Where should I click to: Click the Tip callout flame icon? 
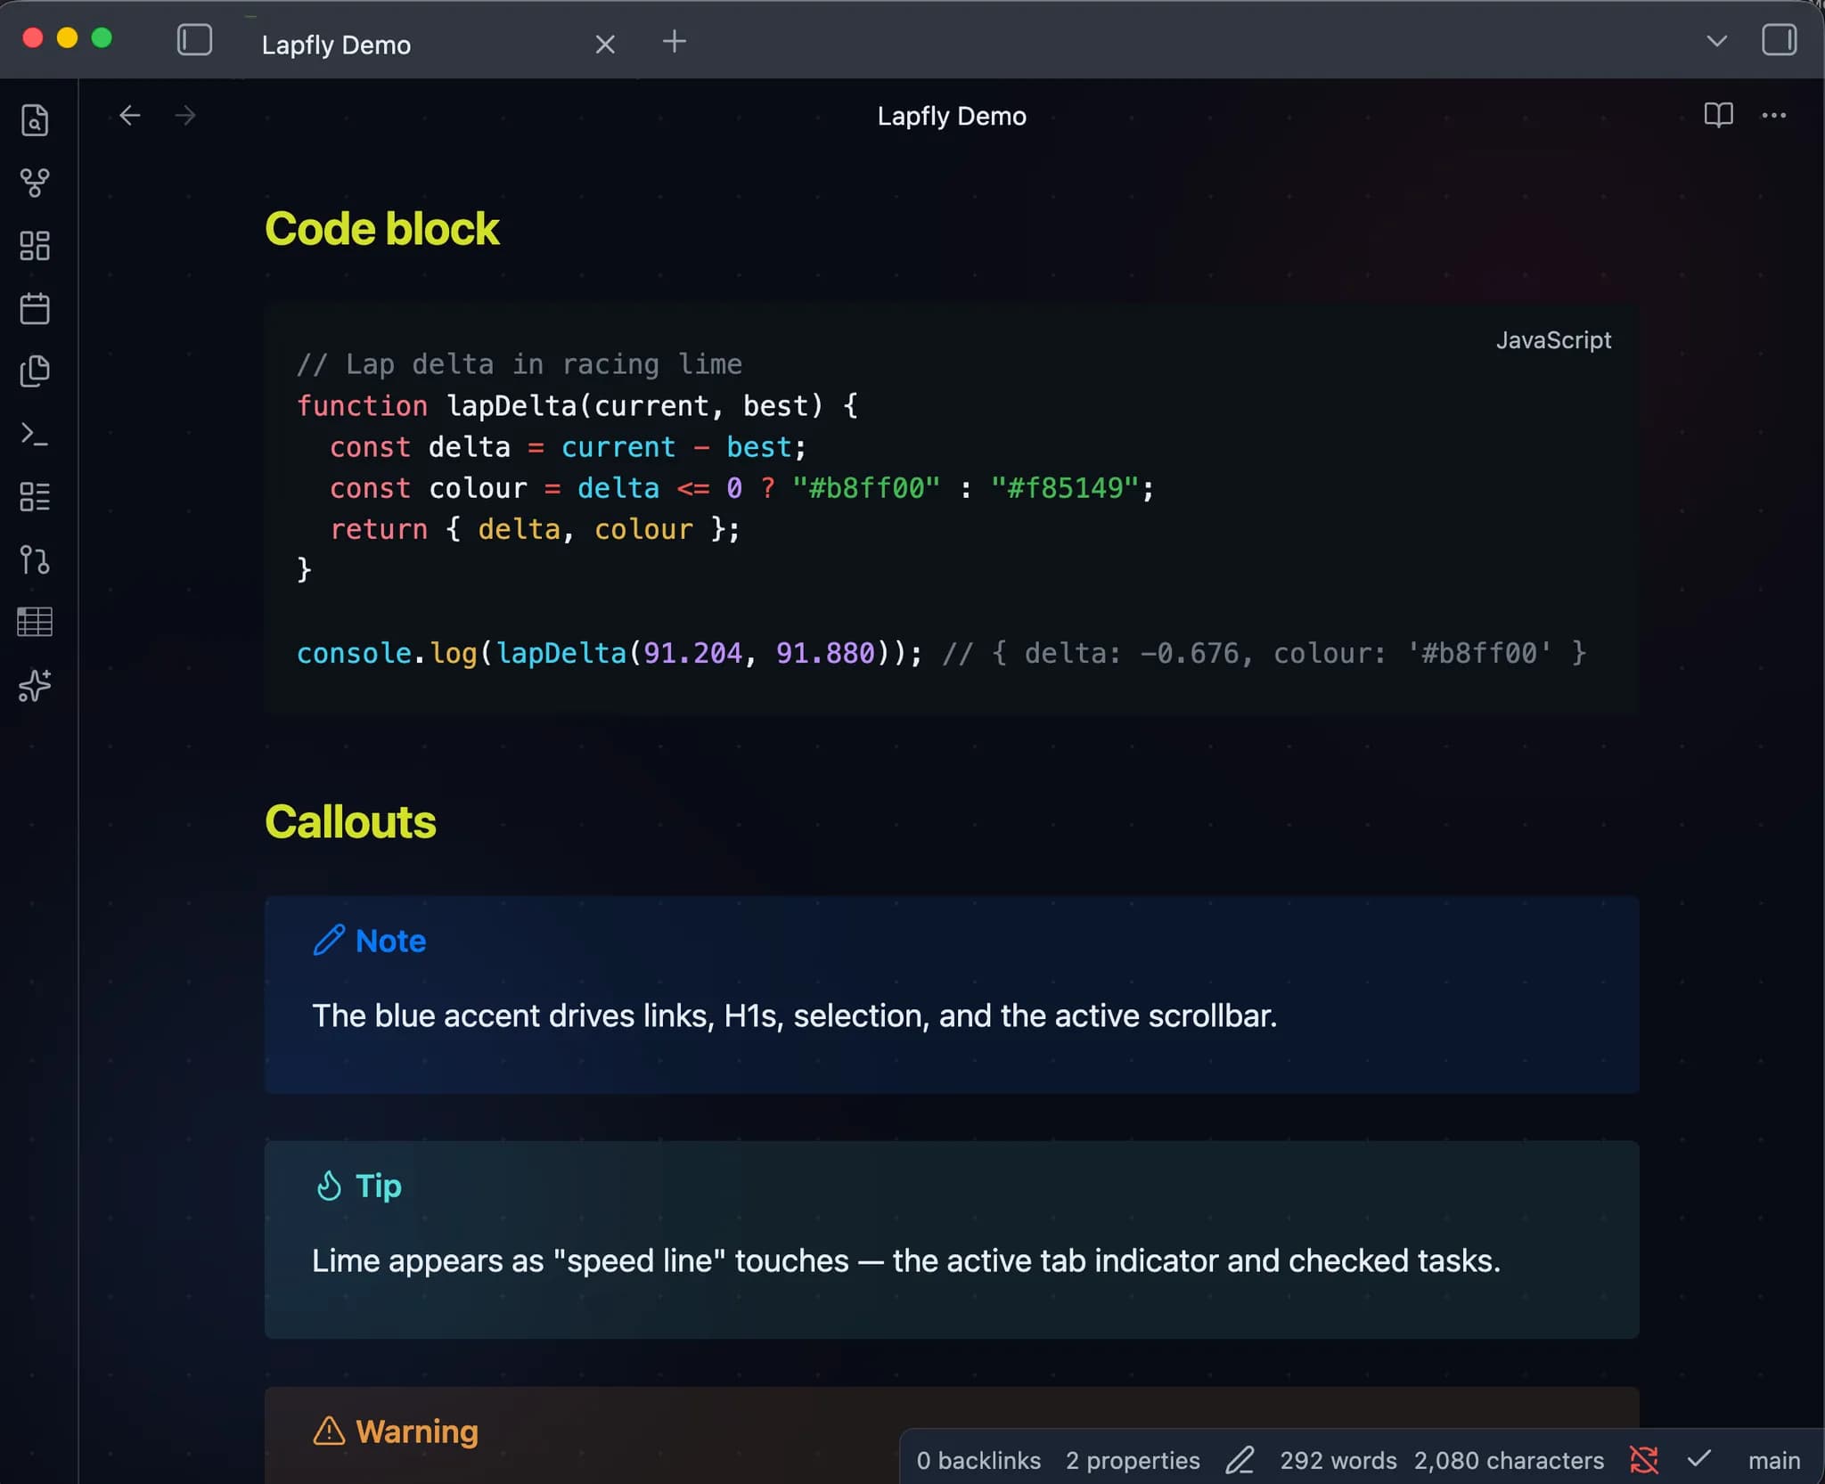[329, 1186]
